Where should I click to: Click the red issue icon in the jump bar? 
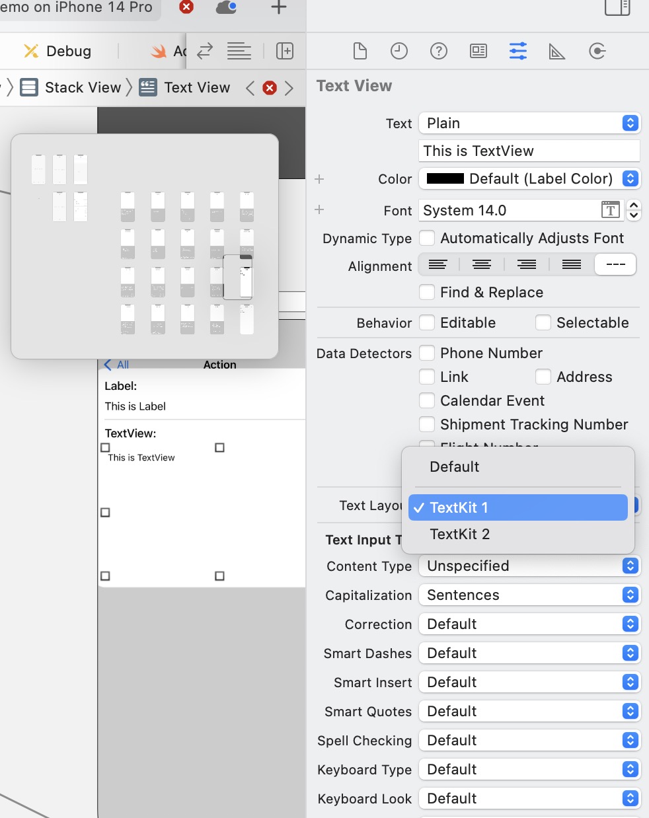coord(270,88)
